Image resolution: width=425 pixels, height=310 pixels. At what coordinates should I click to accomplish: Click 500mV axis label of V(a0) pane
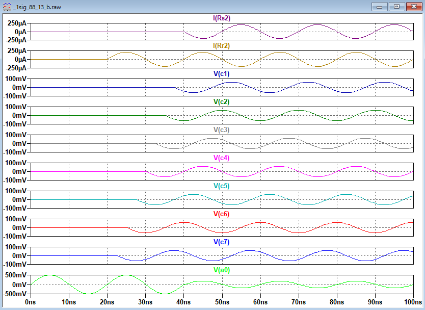(16, 275)
